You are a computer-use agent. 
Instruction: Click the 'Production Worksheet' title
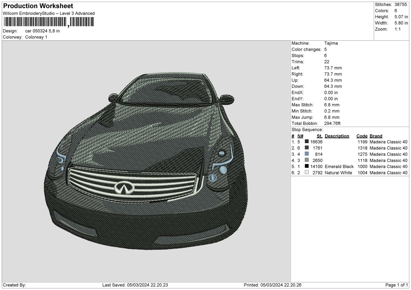click(38, 6)
